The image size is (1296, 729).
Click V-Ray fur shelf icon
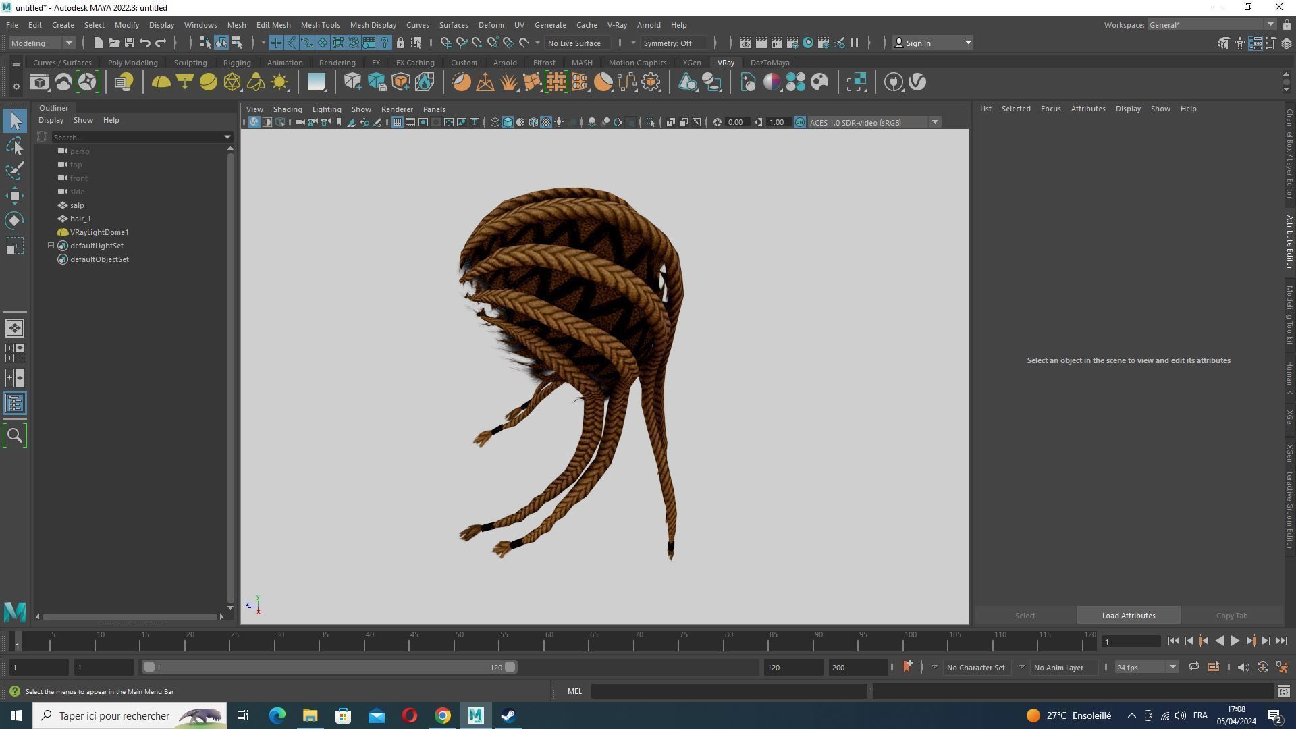tap(509, 82)
